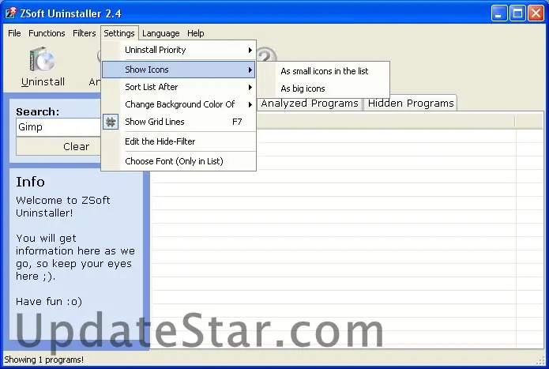Select Choose Font (Only in List)
This screenshot has width=549, height=369.
pyautogui.click(x=179, y=161)
